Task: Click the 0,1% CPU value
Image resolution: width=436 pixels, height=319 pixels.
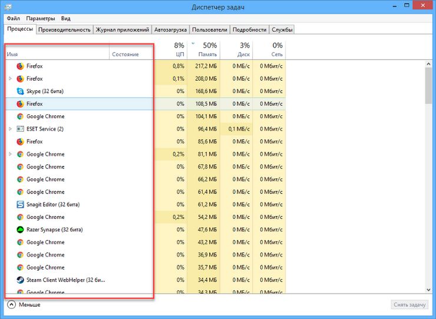Action: 179,79
